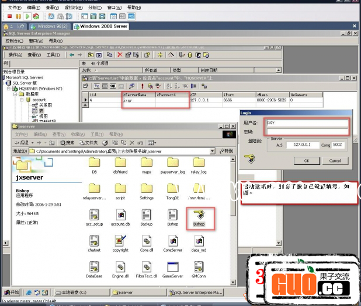
Task: Click the 名称 column header in table list
Action: [x=111, y=70]
